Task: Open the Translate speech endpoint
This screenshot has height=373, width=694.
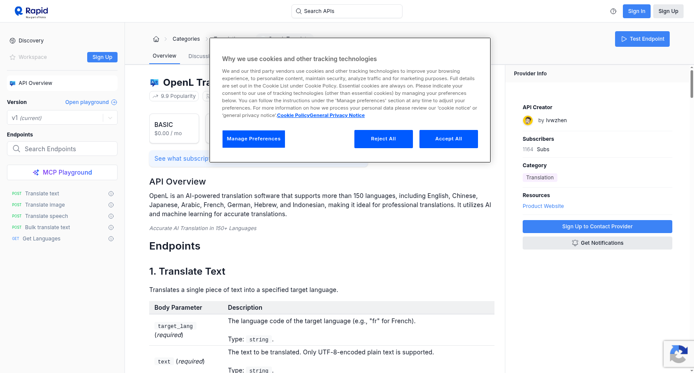Action: tap(46, 216)
